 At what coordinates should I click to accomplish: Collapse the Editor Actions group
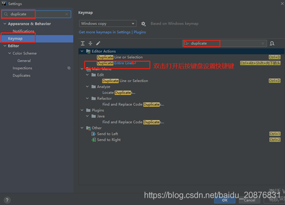click(82, 51)
